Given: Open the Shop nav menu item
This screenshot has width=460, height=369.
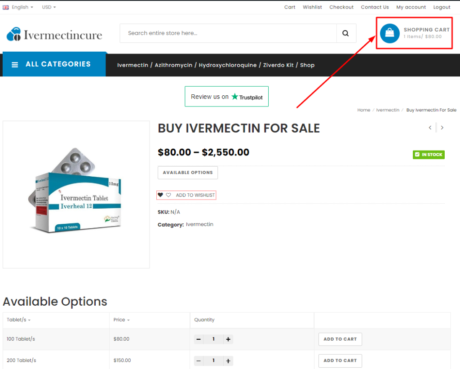Looking at the screenshot, I should click(x=307, y=65).
